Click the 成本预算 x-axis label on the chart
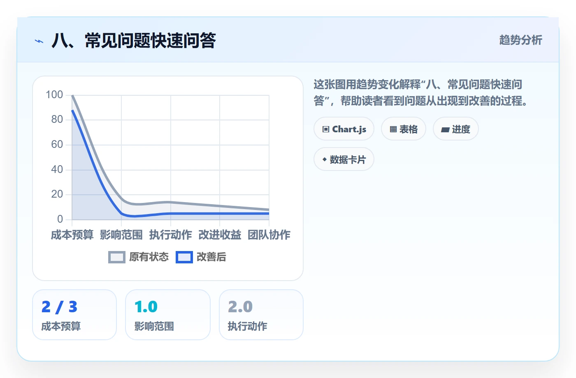Image resolution: width=576 pixels, height=378 pixels. click(x=72, y=235)
